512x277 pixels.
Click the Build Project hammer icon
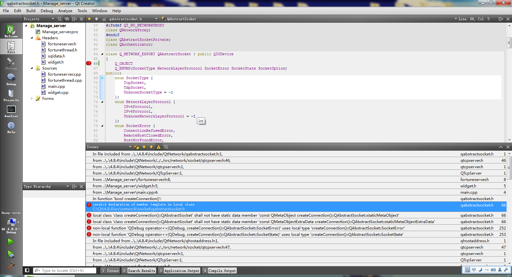[11, 265]
